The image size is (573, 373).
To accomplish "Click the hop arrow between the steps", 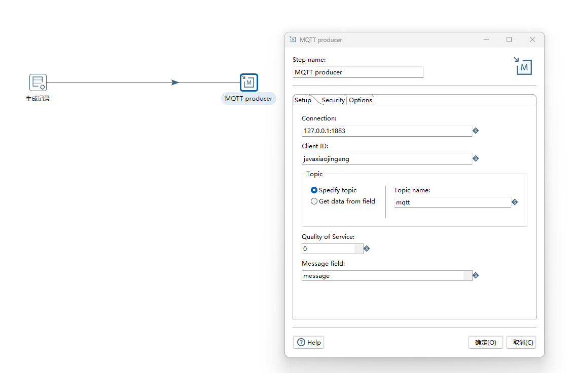I will click(175, 82).
